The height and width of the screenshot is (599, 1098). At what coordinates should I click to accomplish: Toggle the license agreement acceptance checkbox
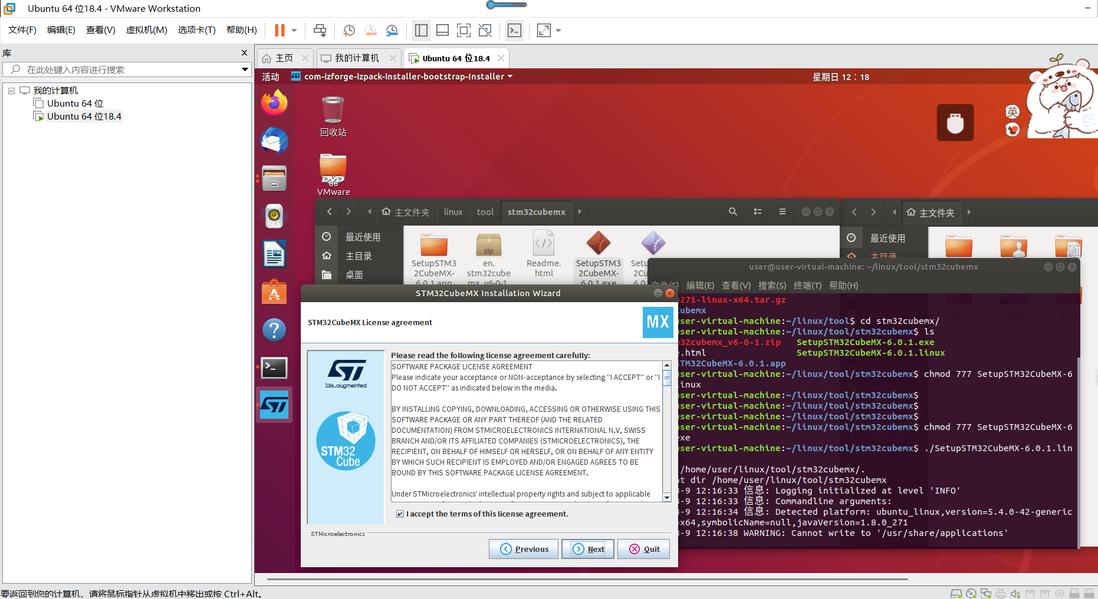(400, 514)
